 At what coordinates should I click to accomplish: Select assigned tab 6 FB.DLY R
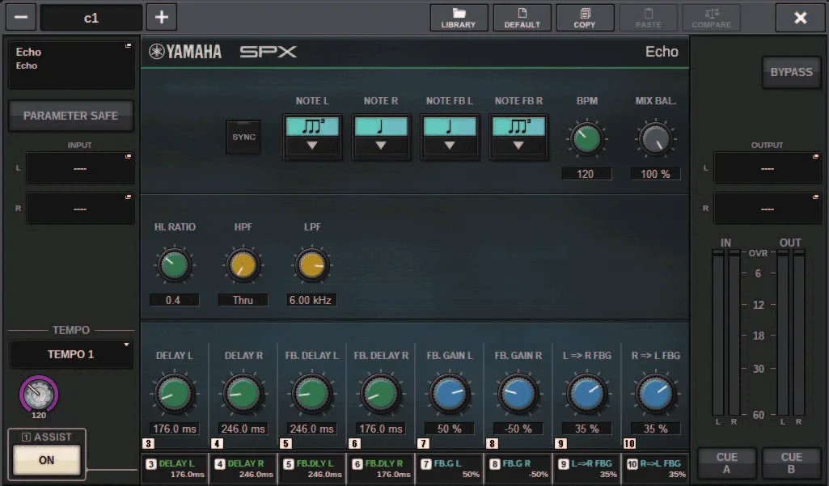[x=381, y=468]
